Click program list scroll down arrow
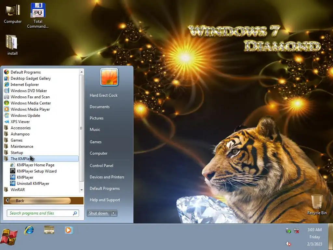Image resolution: width=333 pixels, height=250 pixels. coord(82,190)
